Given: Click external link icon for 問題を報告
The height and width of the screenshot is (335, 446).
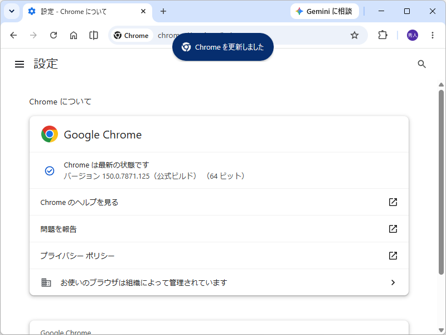Looking at the screenshot, I should 393,229.
